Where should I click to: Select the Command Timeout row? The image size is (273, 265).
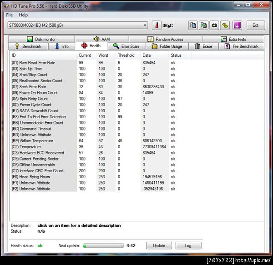[x=101, y=129]
